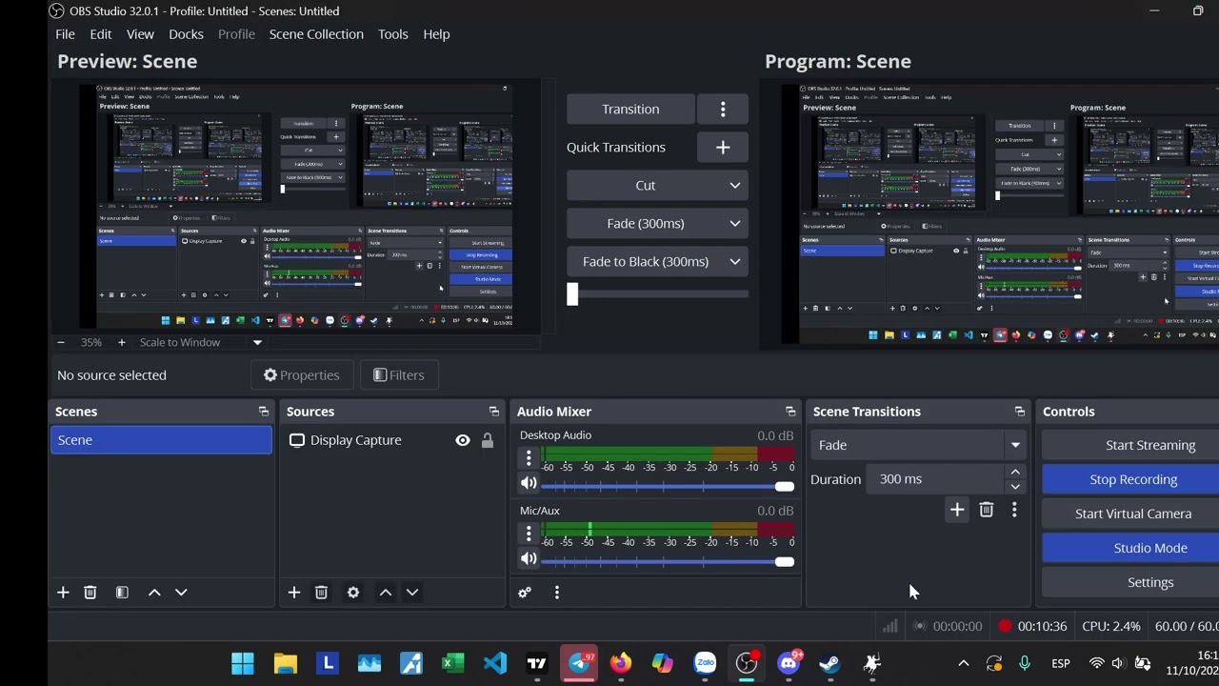This screenshot has height=686, width=1219.
Task: Move the scene up in Scenes list
Action: (x=154, y=593)
